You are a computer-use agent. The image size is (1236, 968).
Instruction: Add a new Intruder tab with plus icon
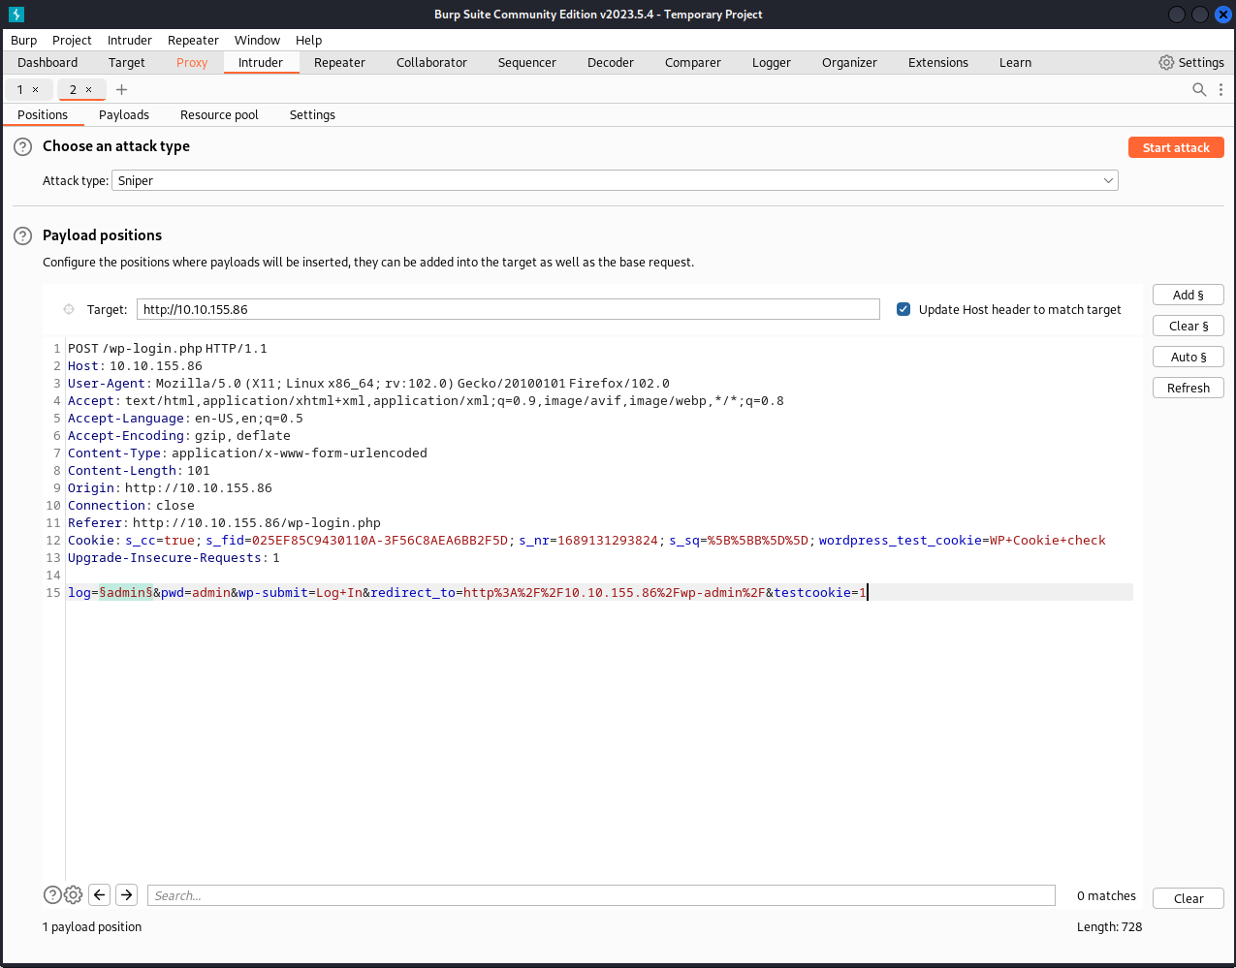pos(121,89)
